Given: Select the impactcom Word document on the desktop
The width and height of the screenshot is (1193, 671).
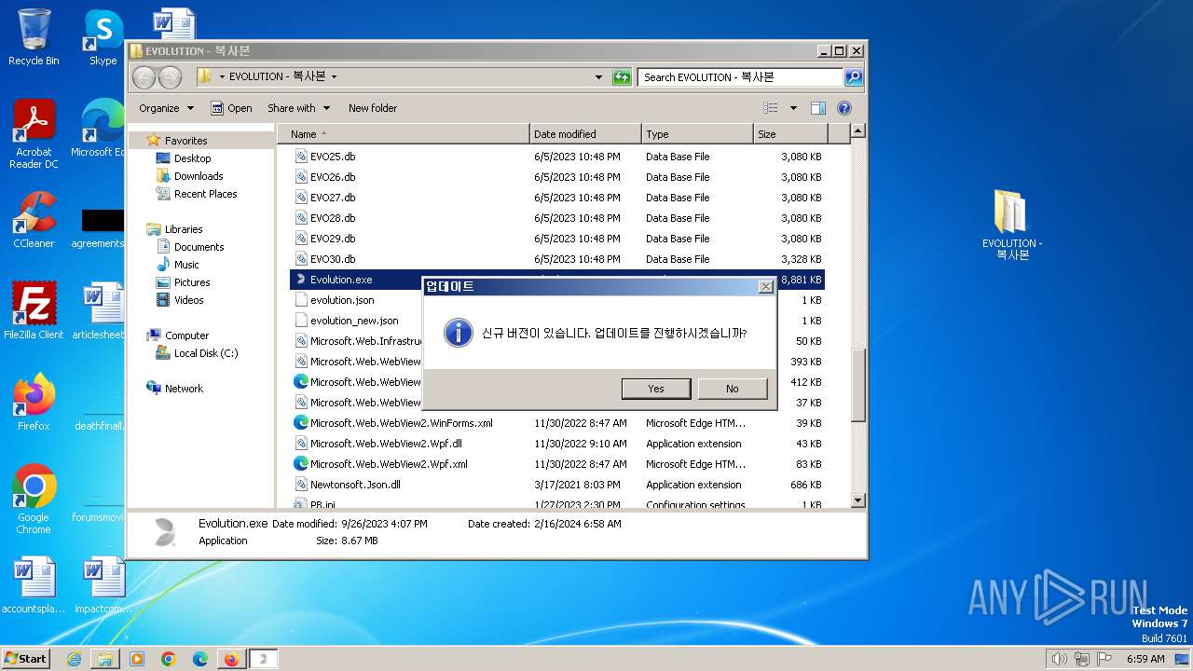Looking at the screenshot, I should coord(103,585).
